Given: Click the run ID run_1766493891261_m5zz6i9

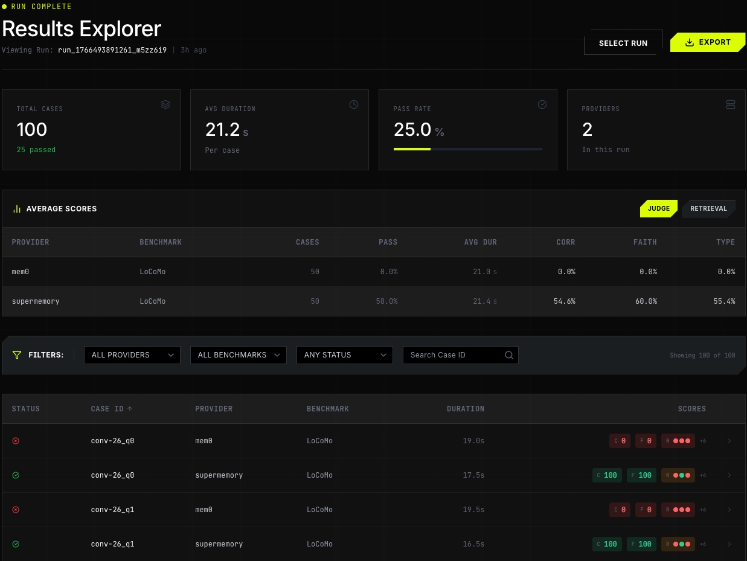Looking at the screenshot, I should point(112,50).
